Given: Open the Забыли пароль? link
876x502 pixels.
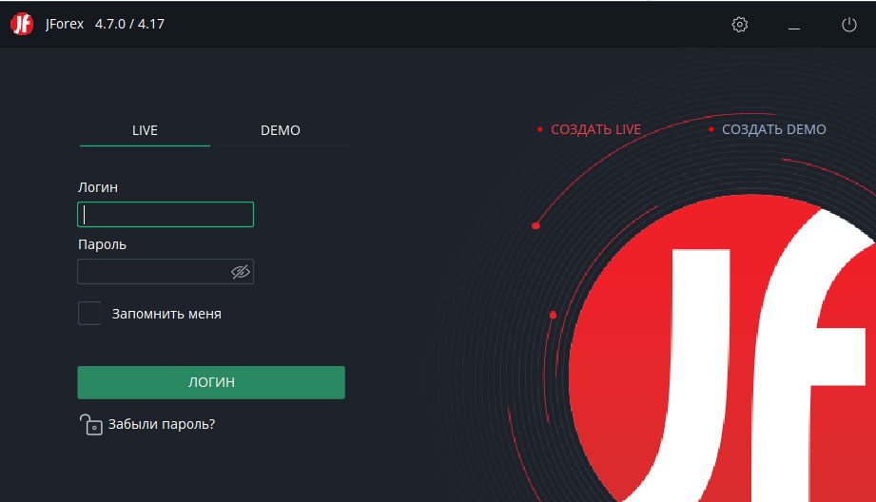Looking at the screenshot, I should pyautogui.click(x=162, y=424).
